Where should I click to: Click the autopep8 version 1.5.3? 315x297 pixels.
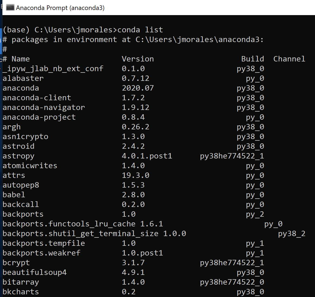(x=133, y=185)
